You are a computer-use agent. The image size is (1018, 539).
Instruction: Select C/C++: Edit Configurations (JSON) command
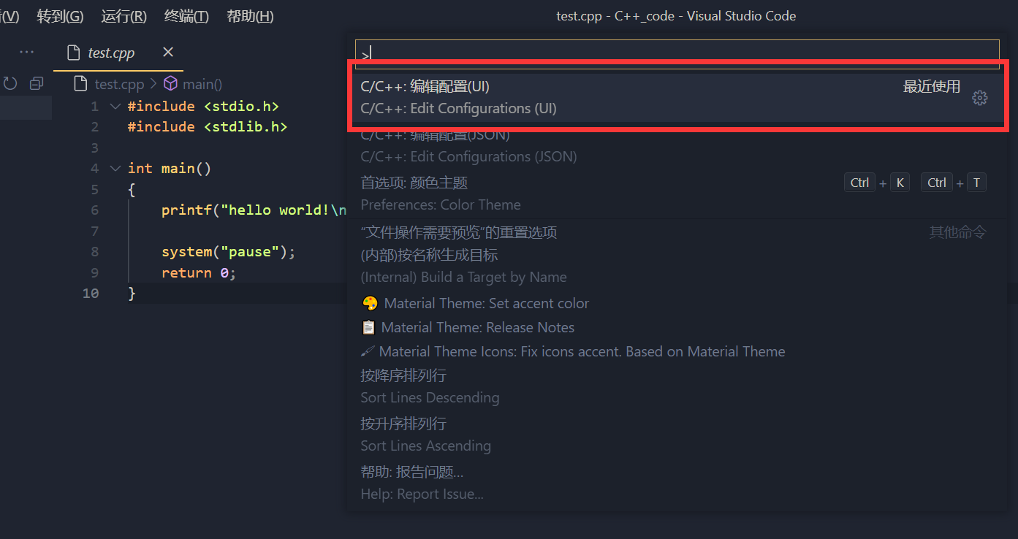[x=677, y=145]
